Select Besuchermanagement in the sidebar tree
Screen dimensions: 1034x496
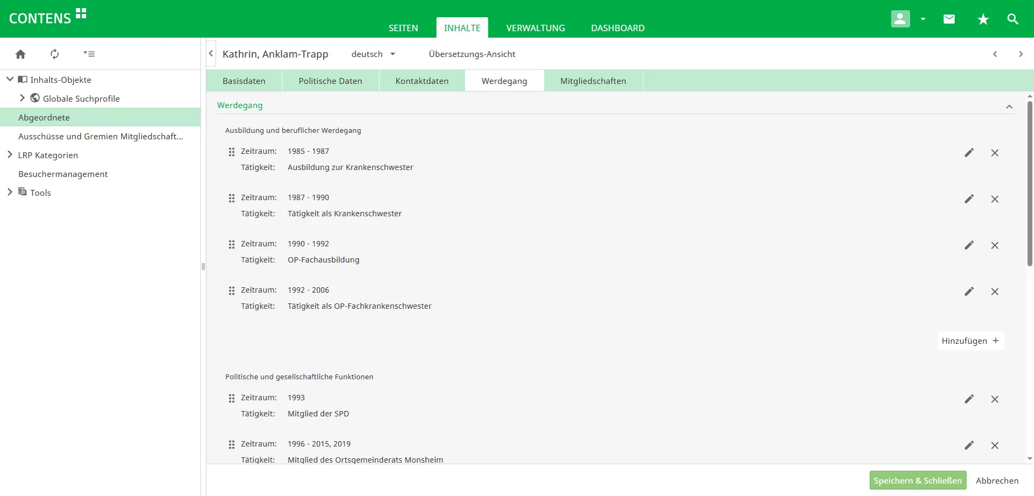pyautogui.click(x=63, y=174)
